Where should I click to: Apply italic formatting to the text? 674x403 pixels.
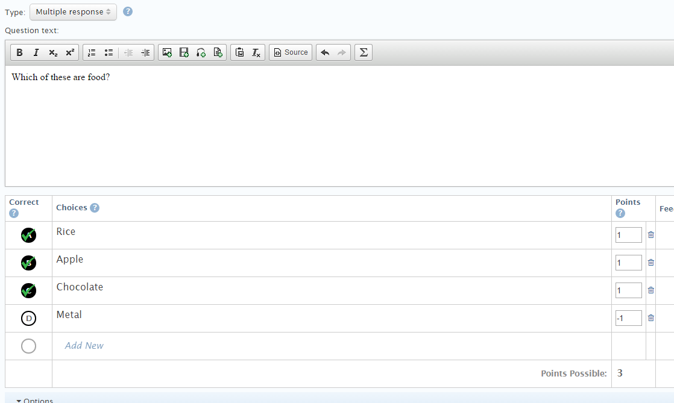tap(36, 52)
